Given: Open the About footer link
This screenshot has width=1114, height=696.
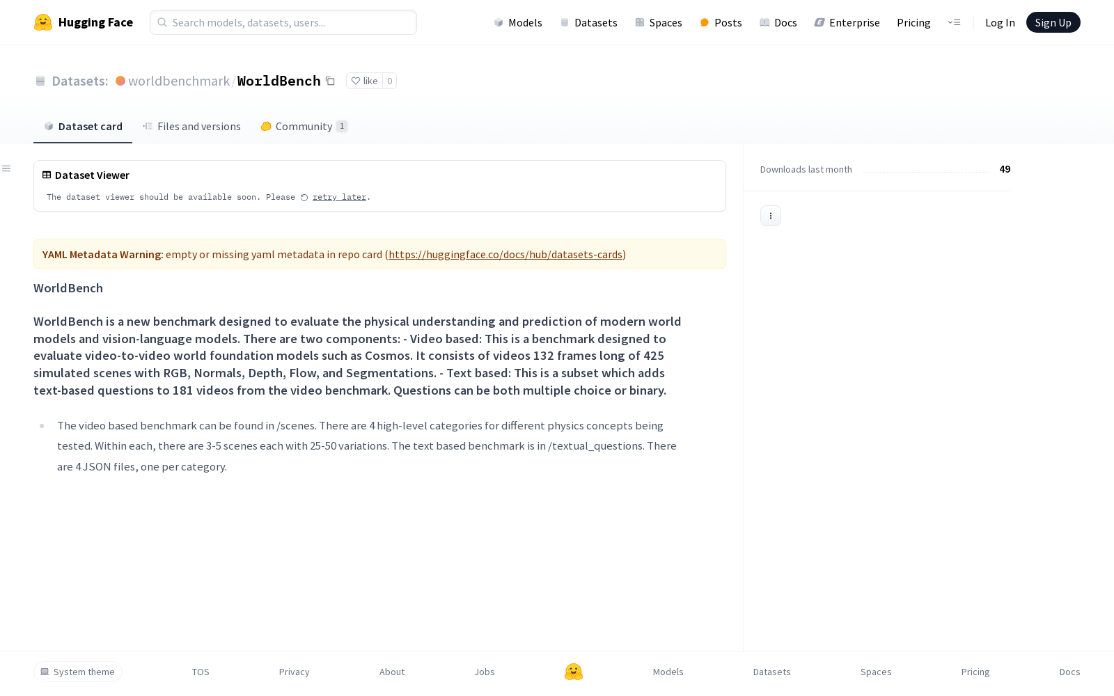Looking at the screenshot, I should coord(392,672).
